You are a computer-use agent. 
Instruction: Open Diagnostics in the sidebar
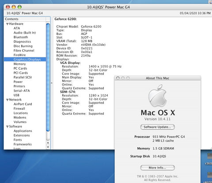pyautogui.click(x=22, y=41)
